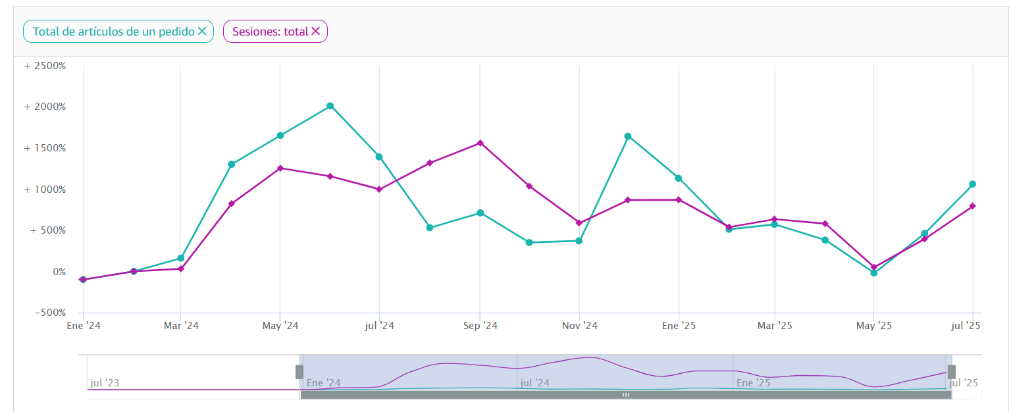The height and width of the screenshot is (412, 1013).
Task: Click the teal December 2024 peak data point
Action: click(x=628, y=136)
